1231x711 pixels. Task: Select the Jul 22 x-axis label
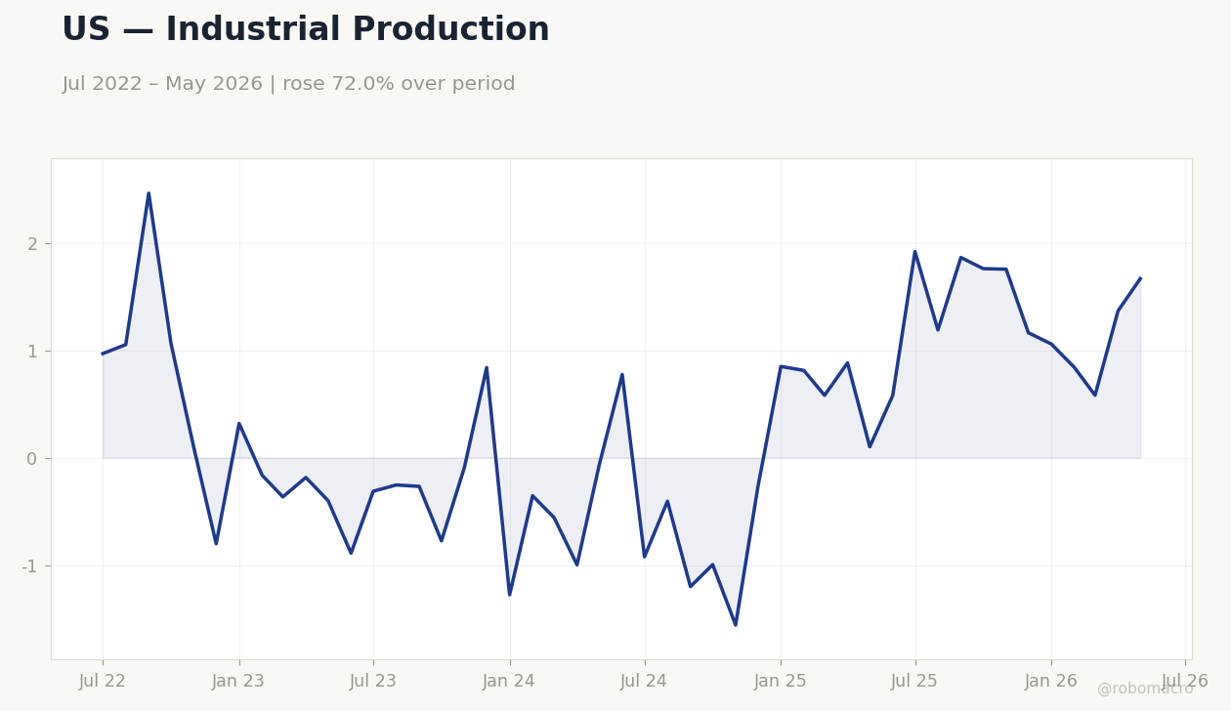(103, 682)
